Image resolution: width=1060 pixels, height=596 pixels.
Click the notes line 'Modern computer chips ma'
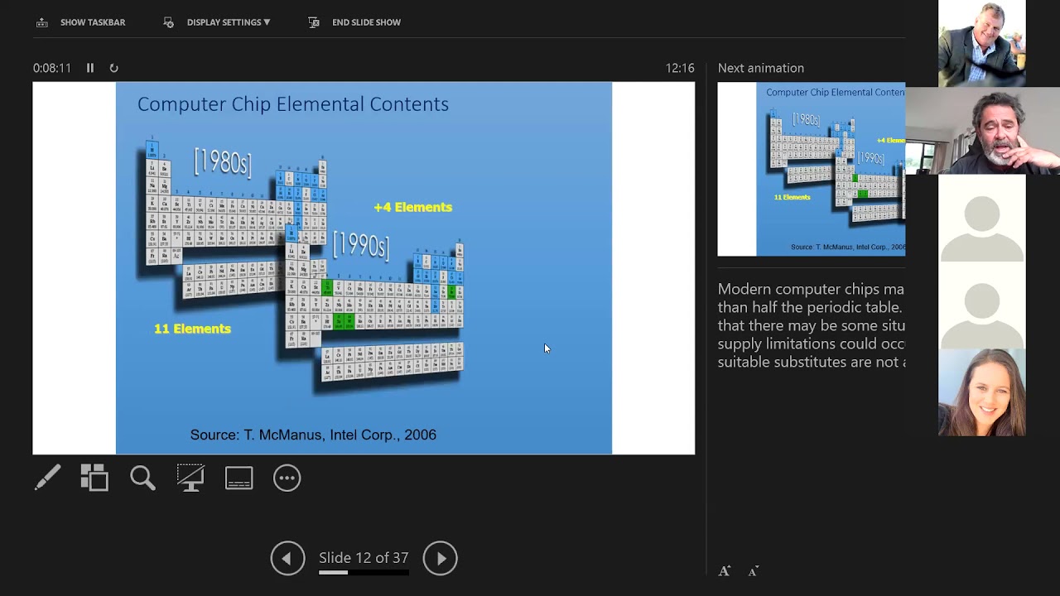(811, 289)
